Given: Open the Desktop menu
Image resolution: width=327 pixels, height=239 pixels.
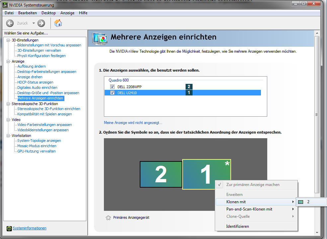Looking at the screenshot, I should click(x=48, y=13).
